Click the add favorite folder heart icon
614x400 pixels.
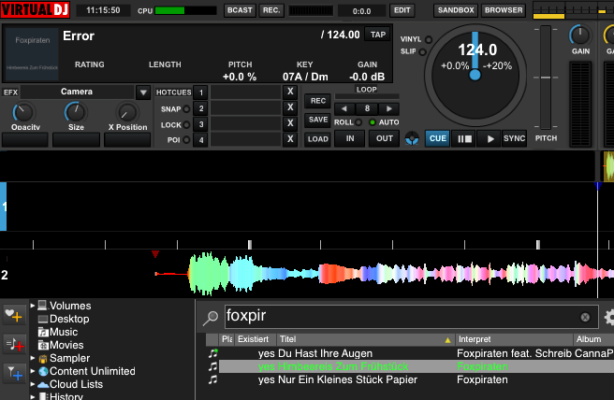pyautogui.click(x=13, y=314)
